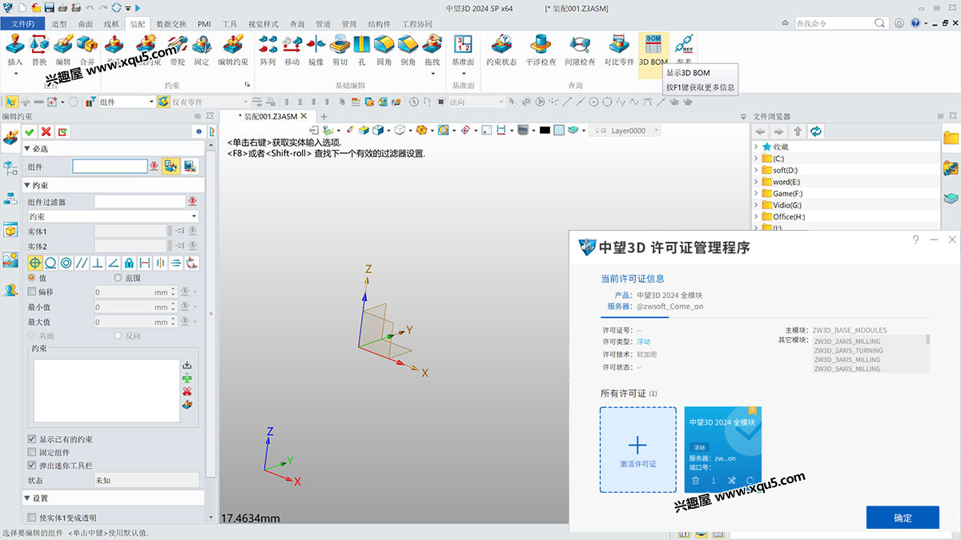The height and width of the screenshot is (540, 961).
Task: Toggle the 偏移 checkbox
Action: tap(32, 292)
